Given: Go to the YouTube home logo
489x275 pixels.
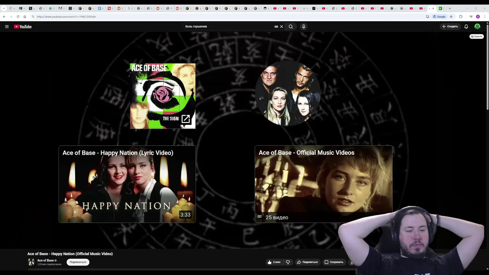Looking at the screenshot, I should [23, 26].
